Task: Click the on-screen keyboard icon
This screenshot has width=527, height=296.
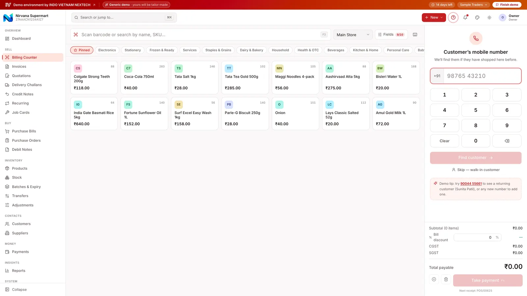Action: point(415,35)
